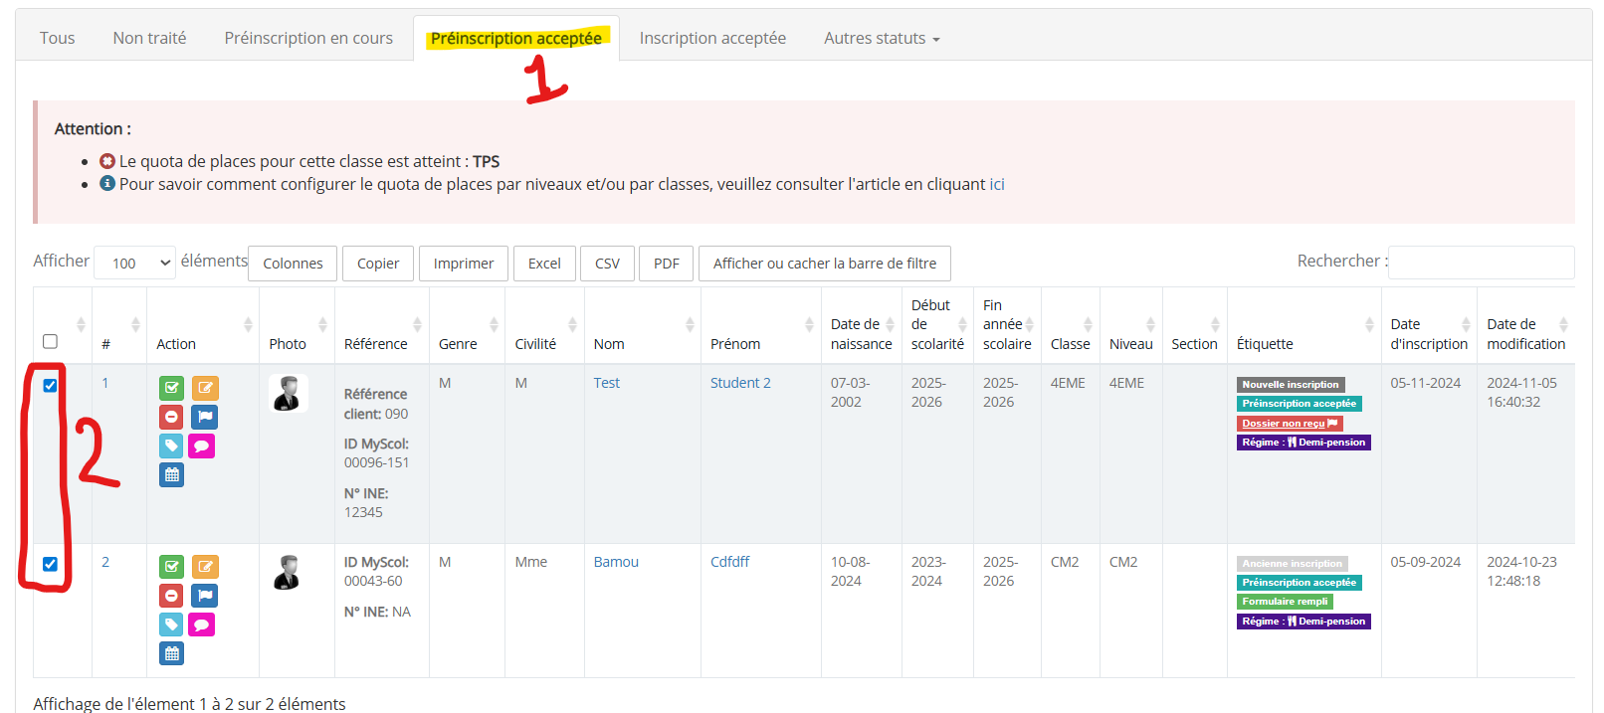The width and height of the screenshot is (1604, 713).
Task: Click the orange edit icon for Bamou
Action: [x=205, y=567]
